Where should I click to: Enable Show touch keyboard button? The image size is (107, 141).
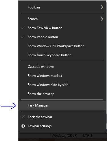(62, 55)
